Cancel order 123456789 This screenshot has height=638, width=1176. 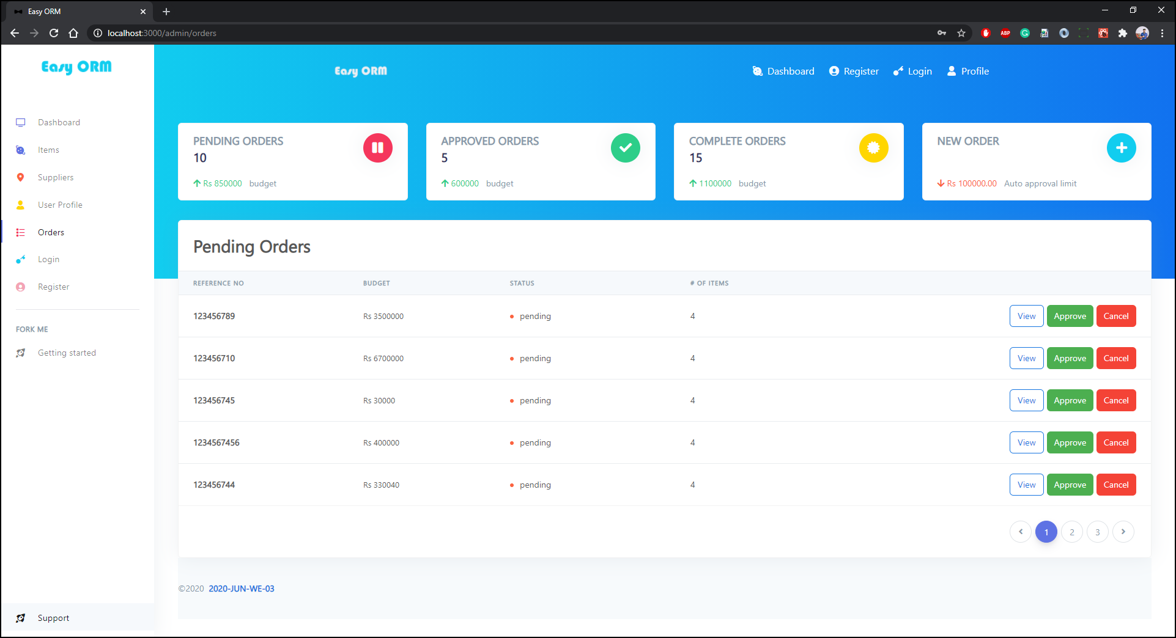(x=1115, y=316)
